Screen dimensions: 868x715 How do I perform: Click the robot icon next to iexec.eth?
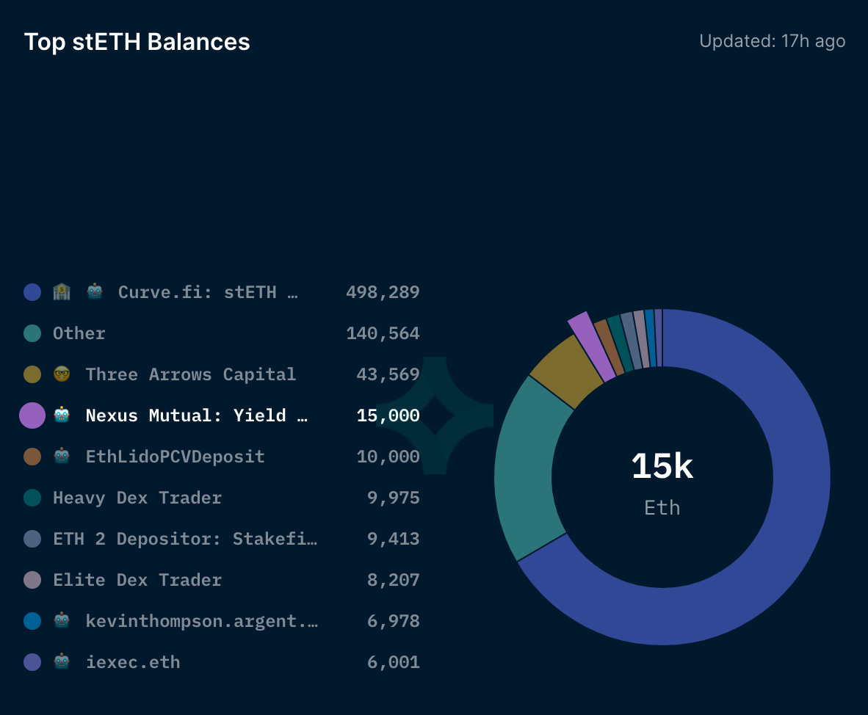(62, 662)
